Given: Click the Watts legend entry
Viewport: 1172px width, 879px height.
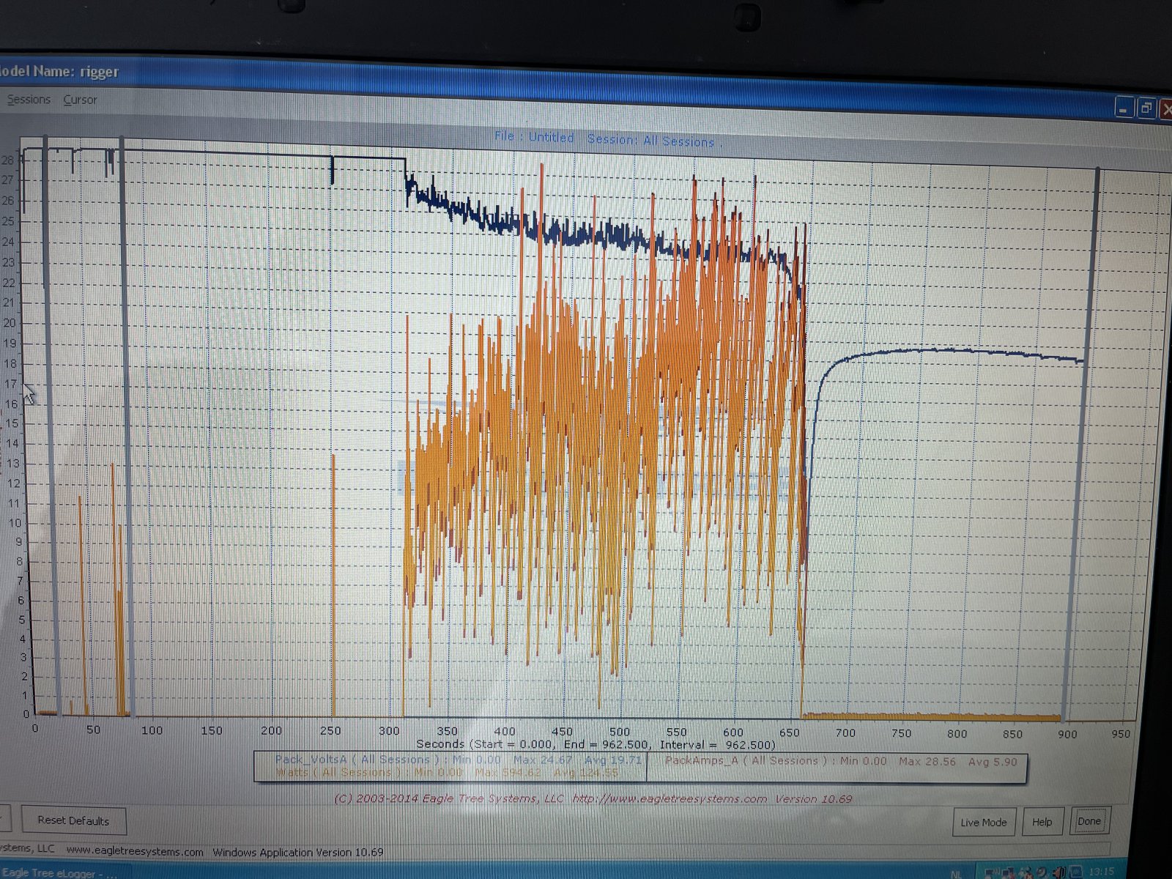Looking at the screenshot, I should click(447, 772).
